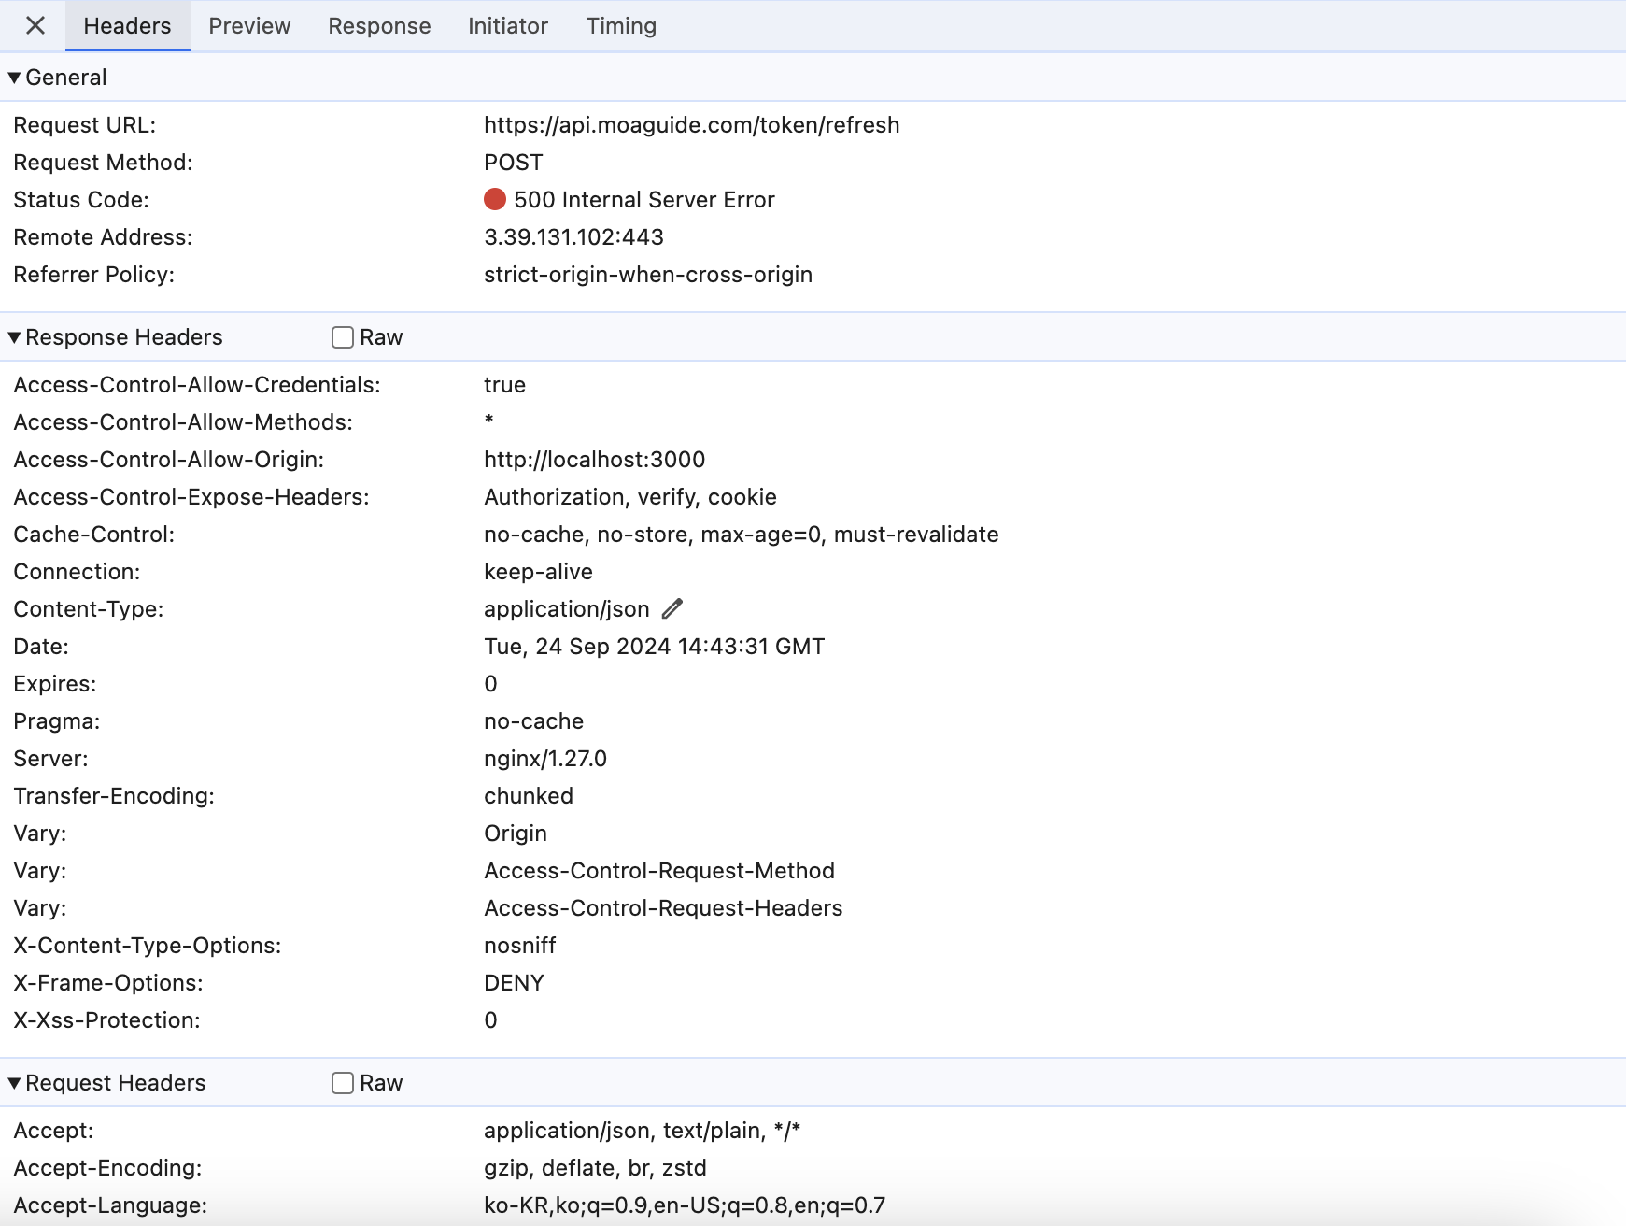Viewport: 1626px width, 1226px height.
Task: Click the Status Code label
Action: click(81, 200)
